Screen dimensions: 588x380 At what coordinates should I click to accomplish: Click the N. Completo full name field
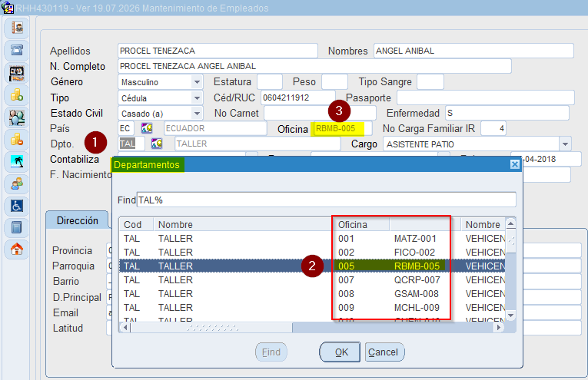pos(314,66)
